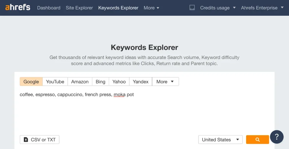
Task: Go to Site Explorer
Action: click(x=79, y=8)
